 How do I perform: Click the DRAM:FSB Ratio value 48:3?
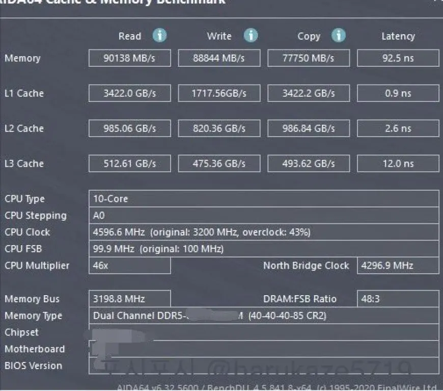(398, 299)
